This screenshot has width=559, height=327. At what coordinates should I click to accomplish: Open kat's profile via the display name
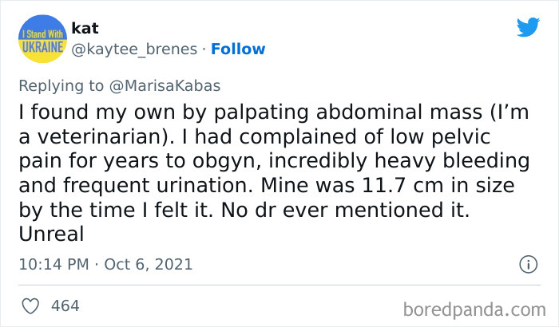coord(85,28)
